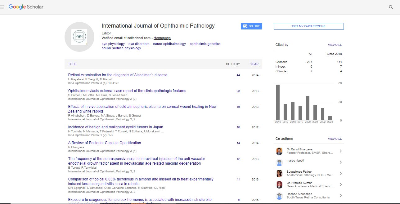Open topical tacrolimus keratoconjunctivitis sicca article
Screen dimensions: 400x204
pyautogui.click(x=141, y=181)
